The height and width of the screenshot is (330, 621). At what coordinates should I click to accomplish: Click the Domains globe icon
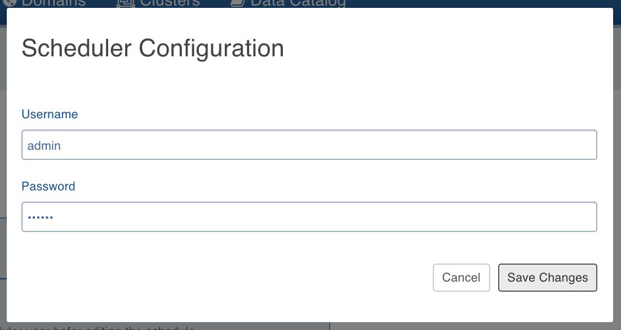[x=11, y=3]
